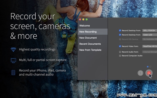
Task: Click the 'Record Audio from:' label
Action: click(x=130, y=52)
